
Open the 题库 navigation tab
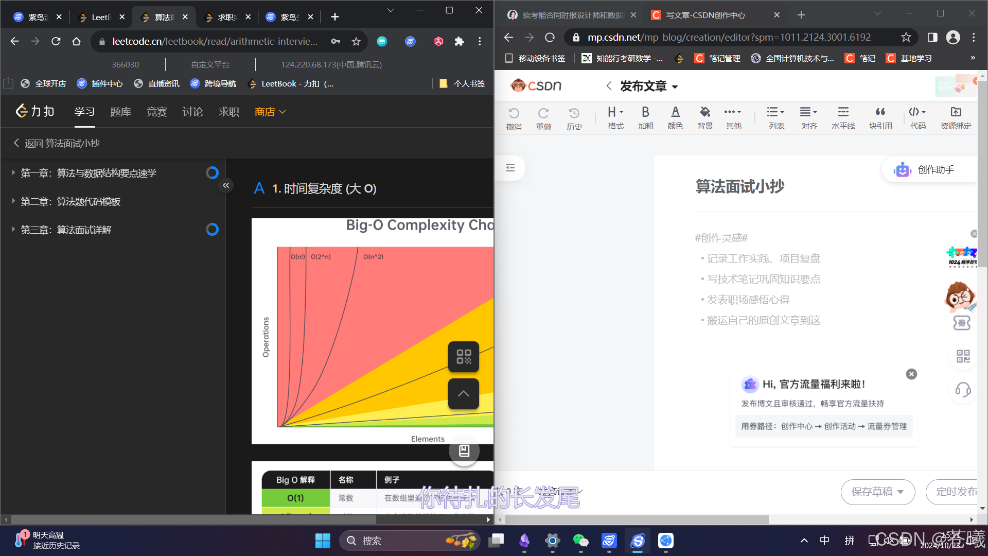pos(120,112)
